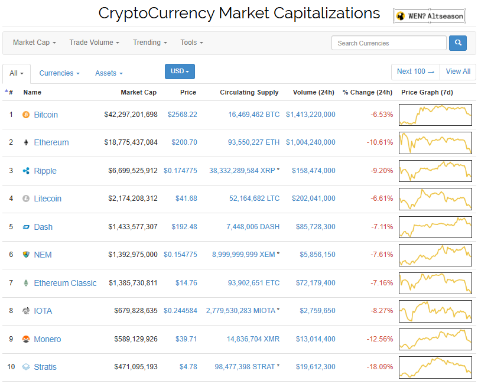
Task: Sort by % Change (24h) header
Action: coord(368,92)
